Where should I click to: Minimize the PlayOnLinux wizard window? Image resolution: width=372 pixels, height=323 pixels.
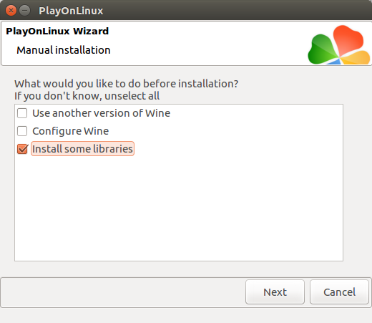click(x=24, y=11)
